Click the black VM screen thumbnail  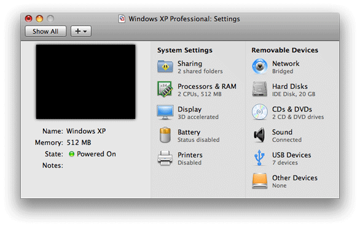click(85, 82)
